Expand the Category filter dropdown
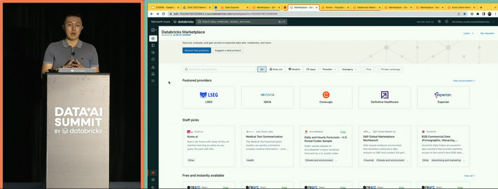This screenshot has width=498, height=189. 349,69
